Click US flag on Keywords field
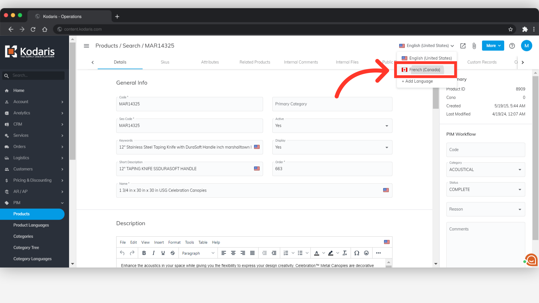Screen dimensions: 539x303 click(257, 147)
